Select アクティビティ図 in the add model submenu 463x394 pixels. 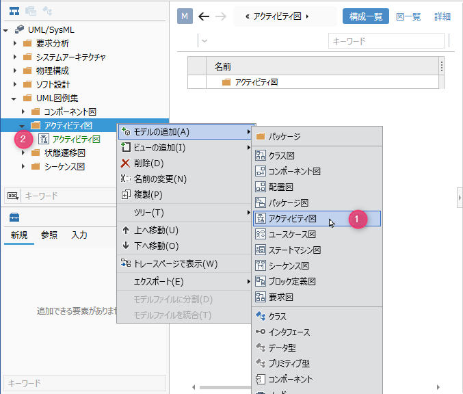(317, 219)
